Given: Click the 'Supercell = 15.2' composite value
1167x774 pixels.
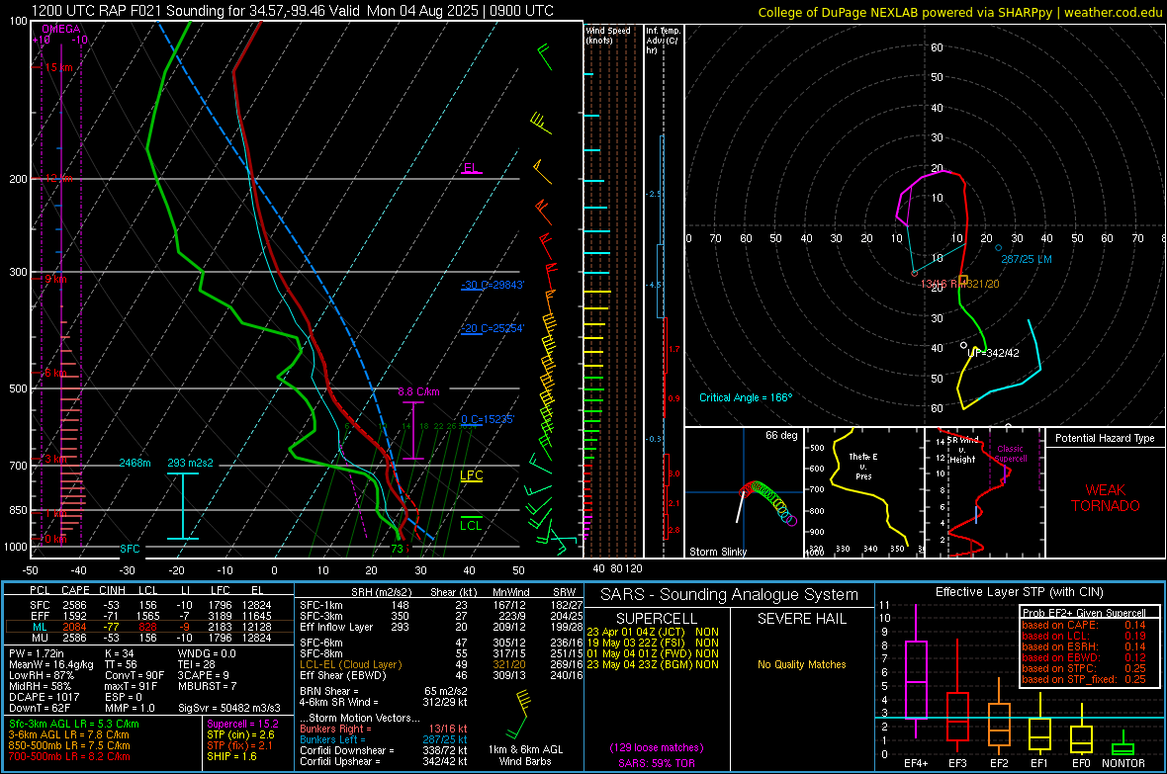Looking at the screenshot, I should [242, 724].
